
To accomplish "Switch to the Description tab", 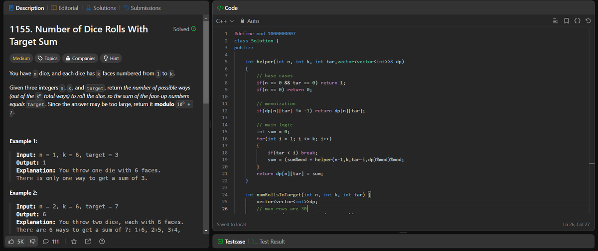I will [27, 8].
